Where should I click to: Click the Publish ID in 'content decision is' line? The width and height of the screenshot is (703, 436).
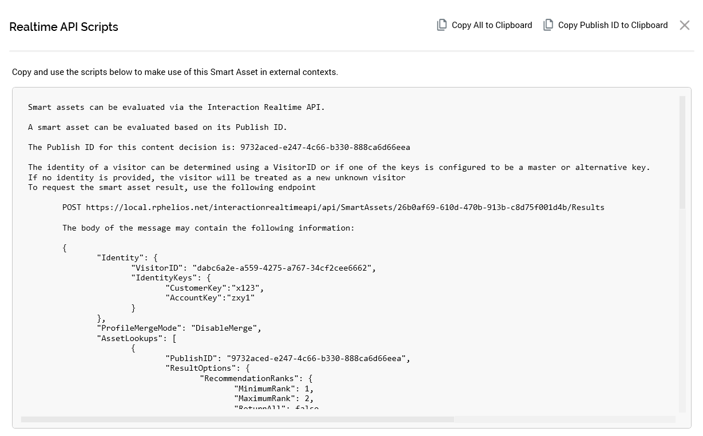325,147
